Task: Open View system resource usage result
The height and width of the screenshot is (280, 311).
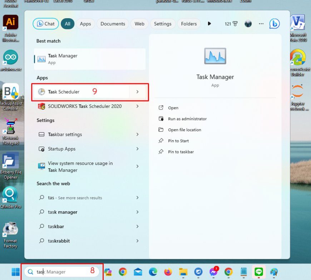Action: [x=81, y=167]
